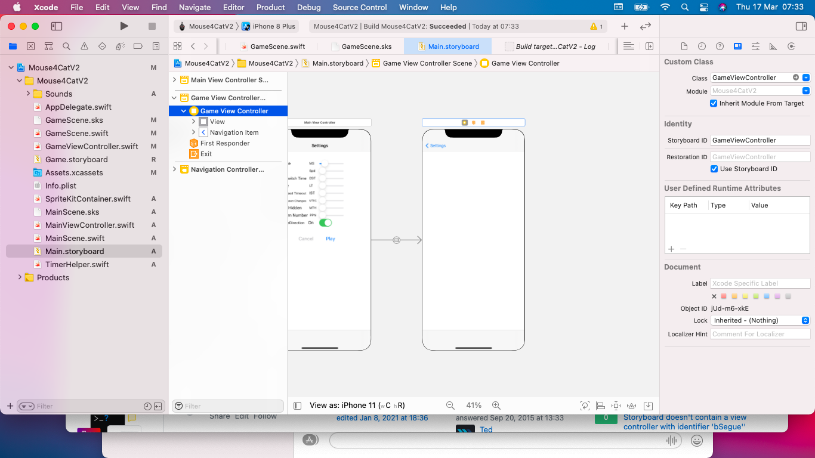This screenshot has width=815, height=458.
Task: Uncheck Use Storyboard ID checkbox
Action: (x=714, y=169)
